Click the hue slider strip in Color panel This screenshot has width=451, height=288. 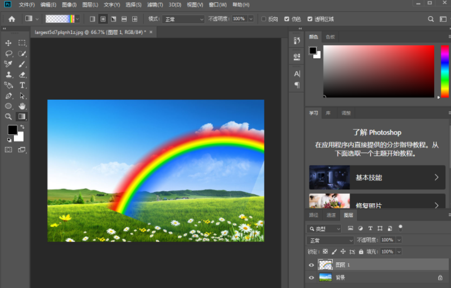click(x=445, y=71)
